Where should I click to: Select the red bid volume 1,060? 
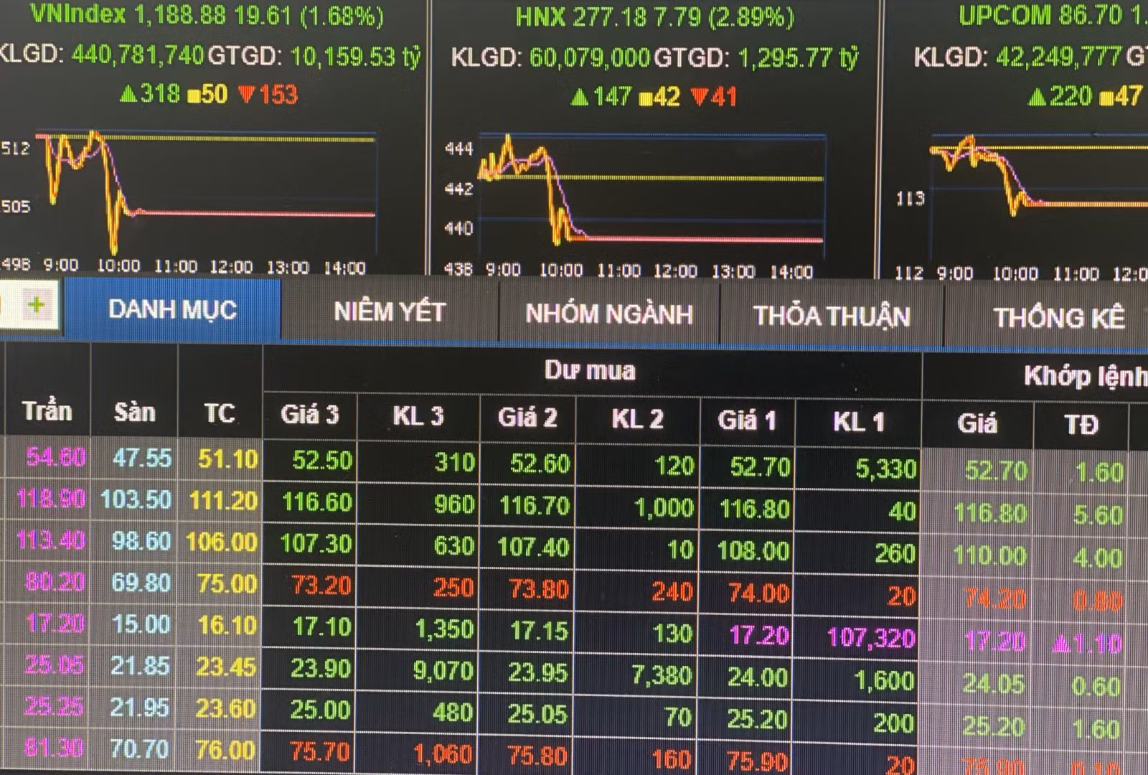coord(443,753)
